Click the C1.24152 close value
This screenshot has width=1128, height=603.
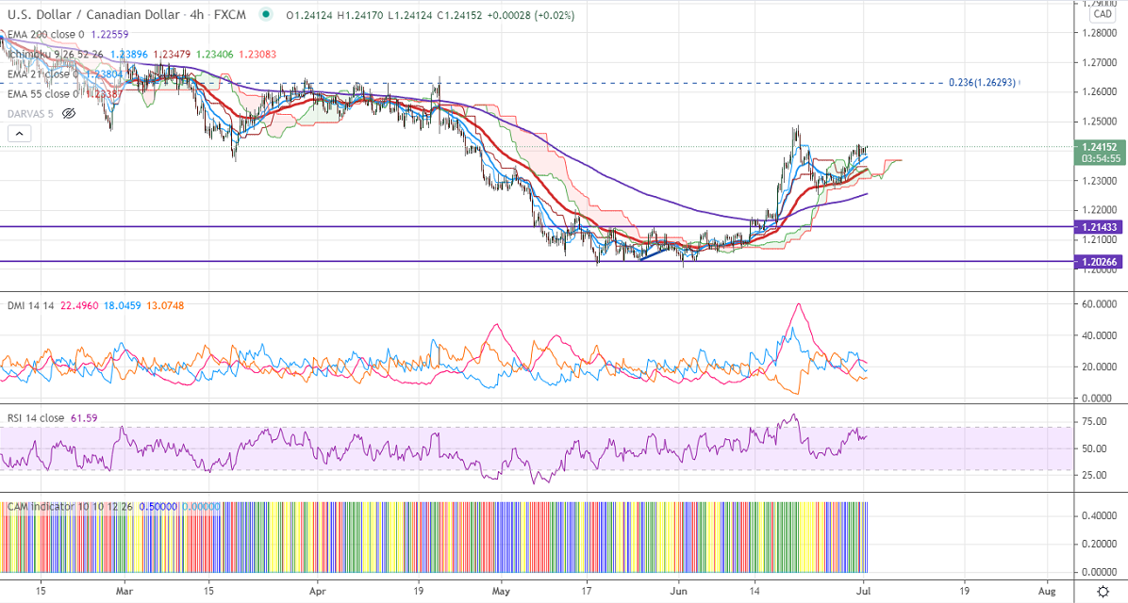(x=459, y=14)
